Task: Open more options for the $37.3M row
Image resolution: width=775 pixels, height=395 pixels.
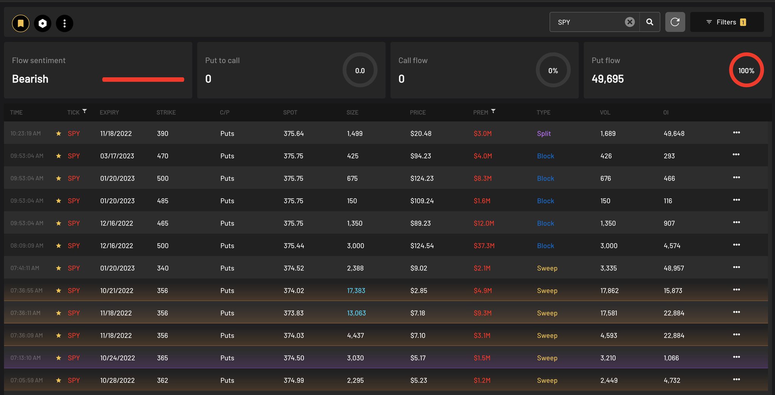Action: click(x=736, y=245)
